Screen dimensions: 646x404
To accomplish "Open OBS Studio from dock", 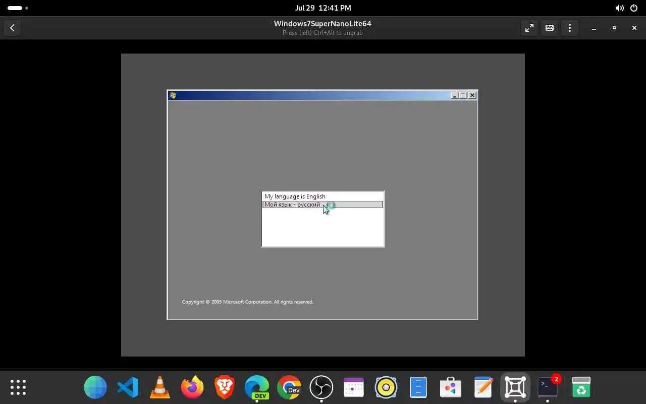I will click(321, 387).
